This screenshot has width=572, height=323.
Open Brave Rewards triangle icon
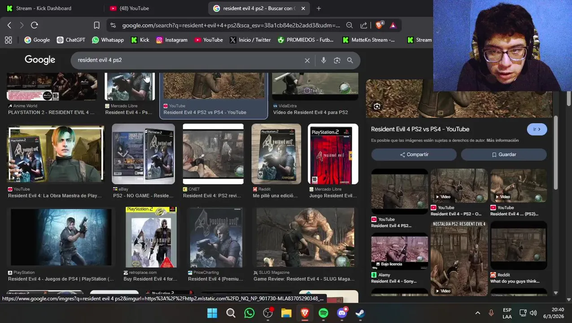tap(393, 25)
